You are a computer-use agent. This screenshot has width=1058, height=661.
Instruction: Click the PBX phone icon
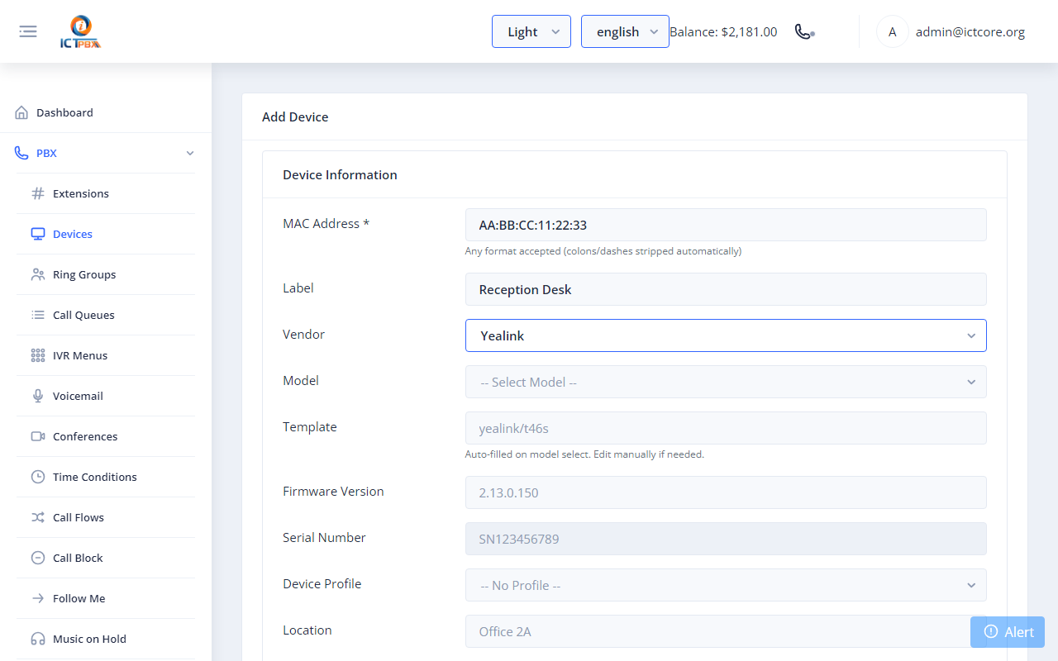(21, 153)
